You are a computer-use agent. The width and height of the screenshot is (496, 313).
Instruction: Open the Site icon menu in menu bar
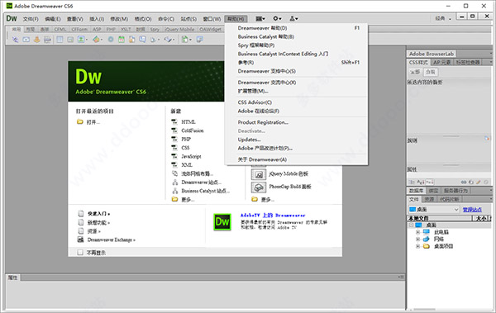tap(293, 19)
